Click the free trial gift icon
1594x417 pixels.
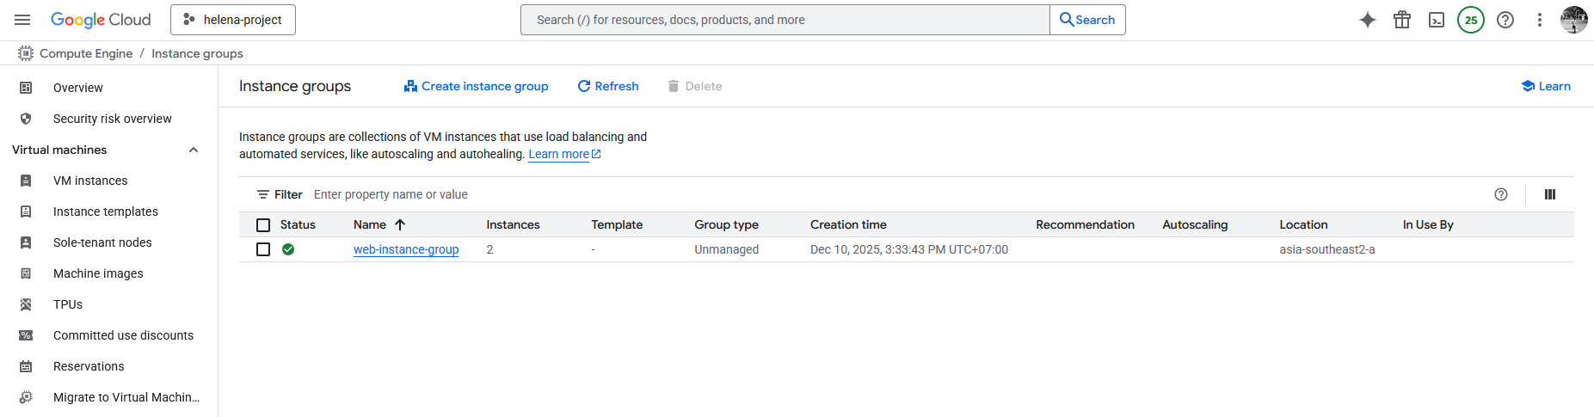[1401, 20]
